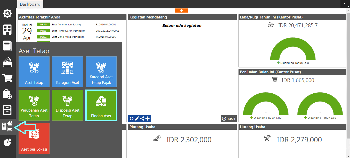Viewport: 350px width, 158px height.
Task: Open the shopping cart purchases icon
Action: pos(7,78)
